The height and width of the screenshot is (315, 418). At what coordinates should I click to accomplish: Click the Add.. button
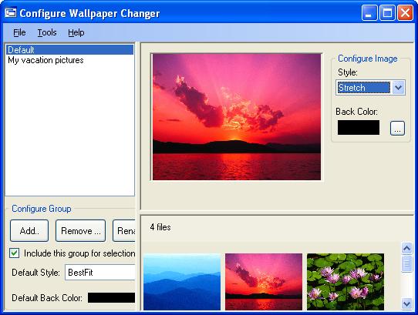point(29,230)
